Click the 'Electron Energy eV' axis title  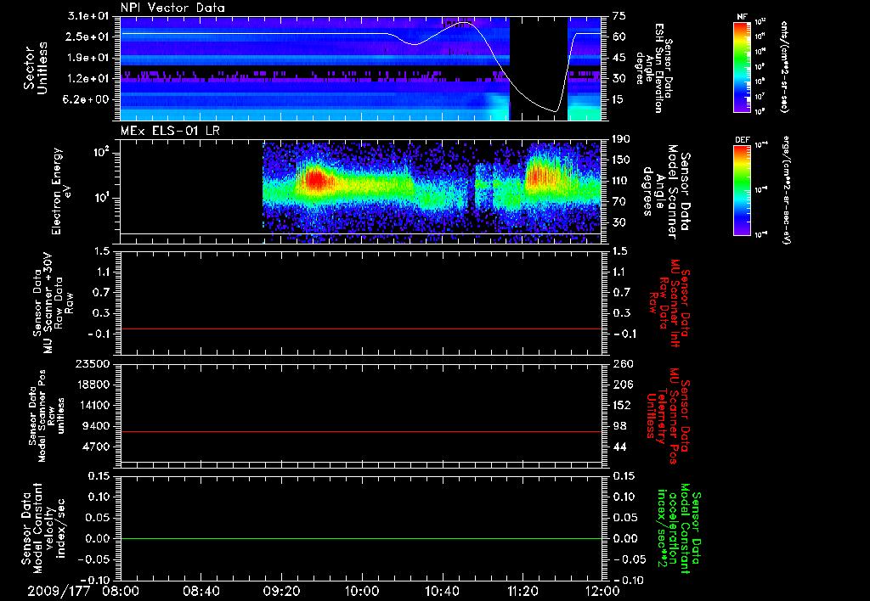[x=63, y=191]
